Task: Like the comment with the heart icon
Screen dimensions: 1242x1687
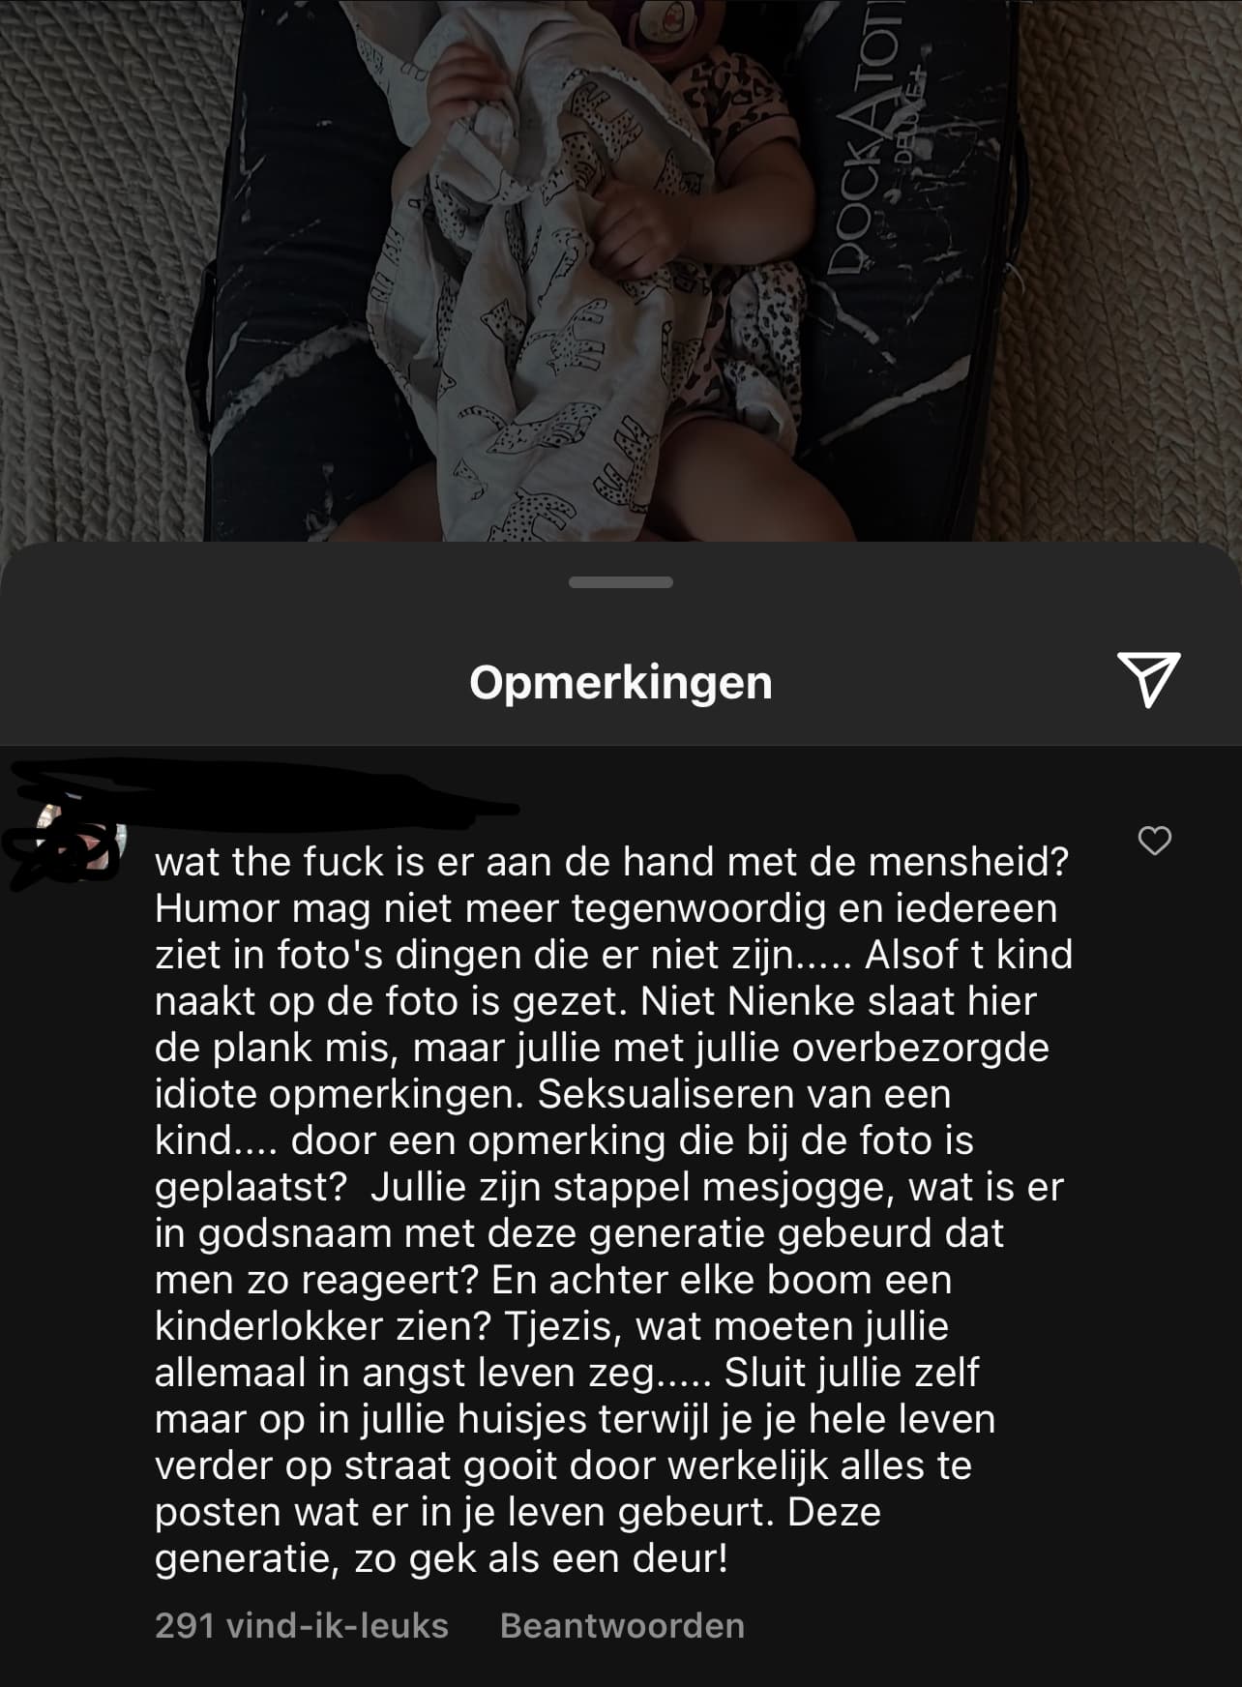Action: tap(1154, 841)
